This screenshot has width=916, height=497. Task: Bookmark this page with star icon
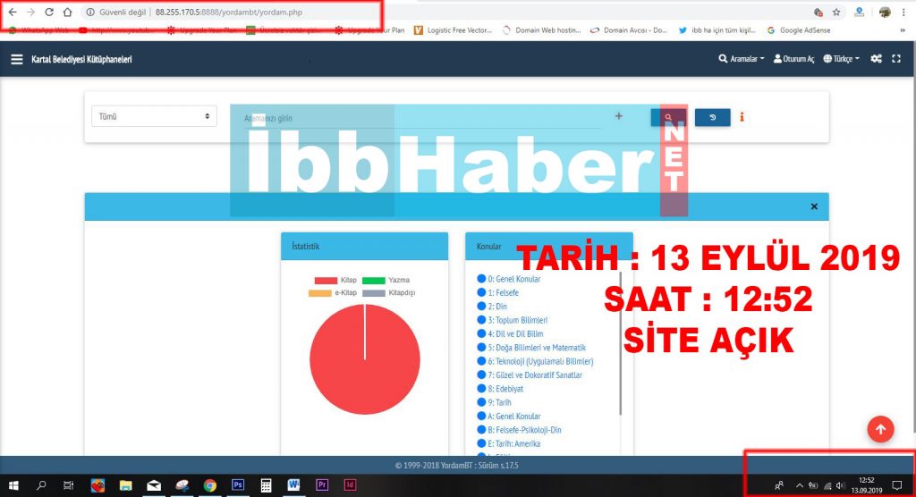[836, 12]
